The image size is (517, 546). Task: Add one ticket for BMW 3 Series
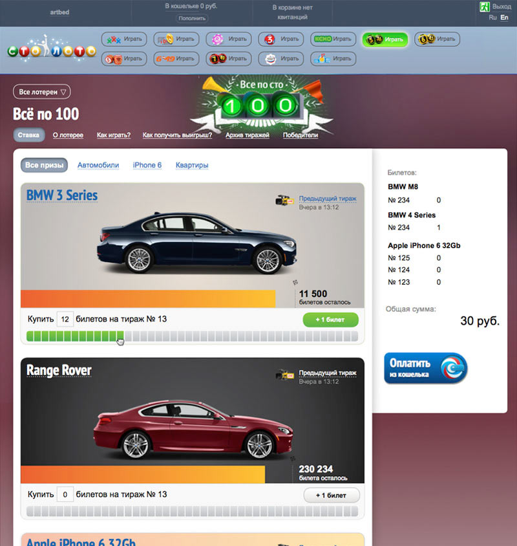tap(330, 320)
